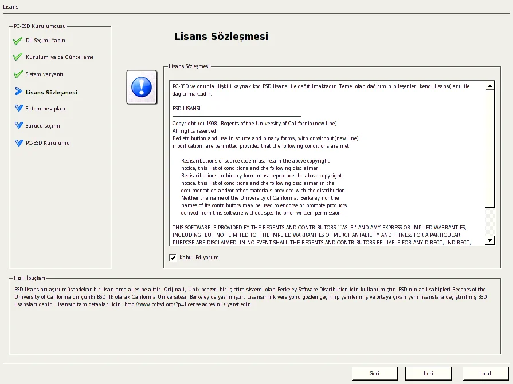Select the bold Lisans Sözleşmesi sidebar step
Viewport: 513px width, 384px height.
click(52, 92)
